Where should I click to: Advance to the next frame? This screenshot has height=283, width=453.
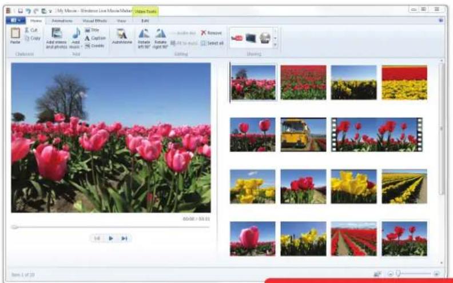coord(124,238)
